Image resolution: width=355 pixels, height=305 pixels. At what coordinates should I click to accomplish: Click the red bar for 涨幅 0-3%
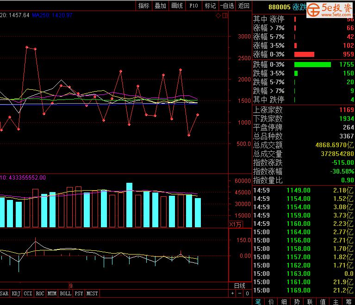[304, 54]
